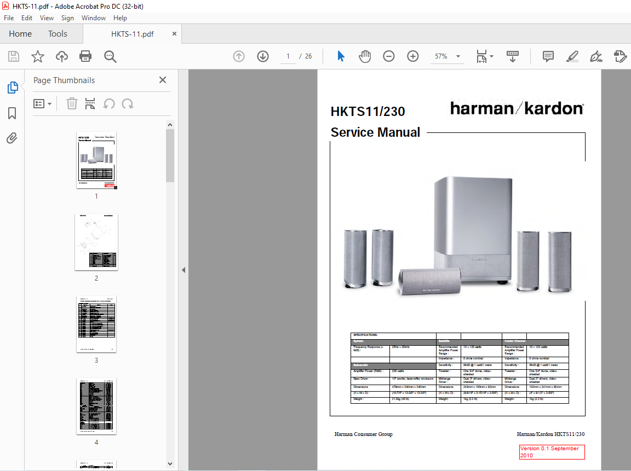This screenshot has width=631, height=471.
Task: Open the File menu
Action: pyautogui.click(x=8, y=18)
